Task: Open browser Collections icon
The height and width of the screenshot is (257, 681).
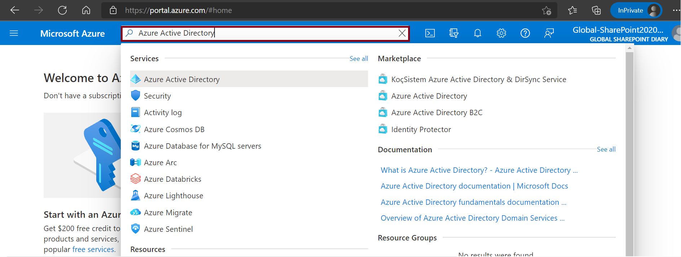Action: click(596, 10)
